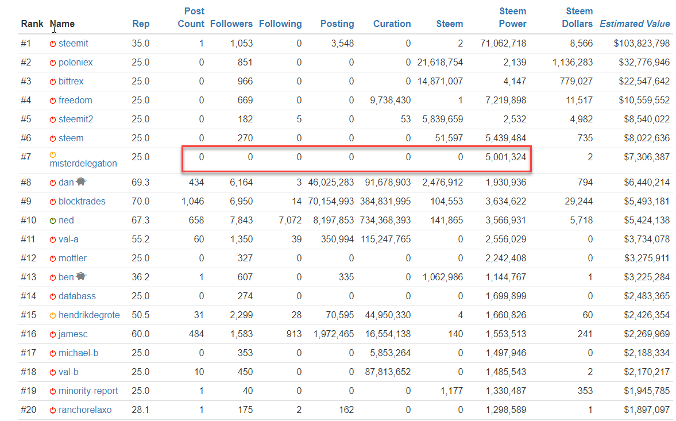Image resolution: width=676 pixels, height=421 pixels.
Task: Select the curation value 734,368,393
Action: coord(385,221)
